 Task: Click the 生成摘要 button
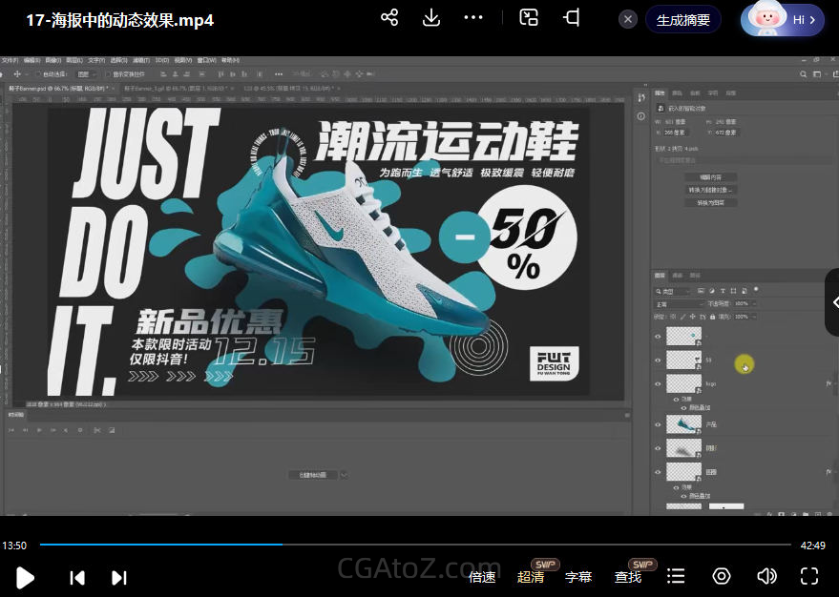[x=682, y=19]
